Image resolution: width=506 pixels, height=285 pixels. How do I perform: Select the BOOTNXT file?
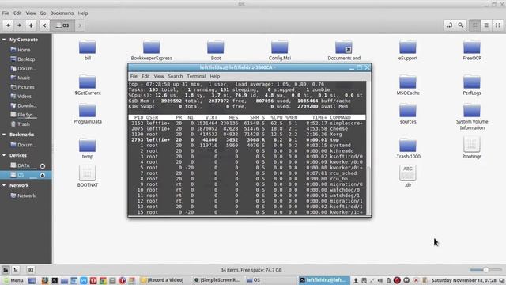[88, 177]
